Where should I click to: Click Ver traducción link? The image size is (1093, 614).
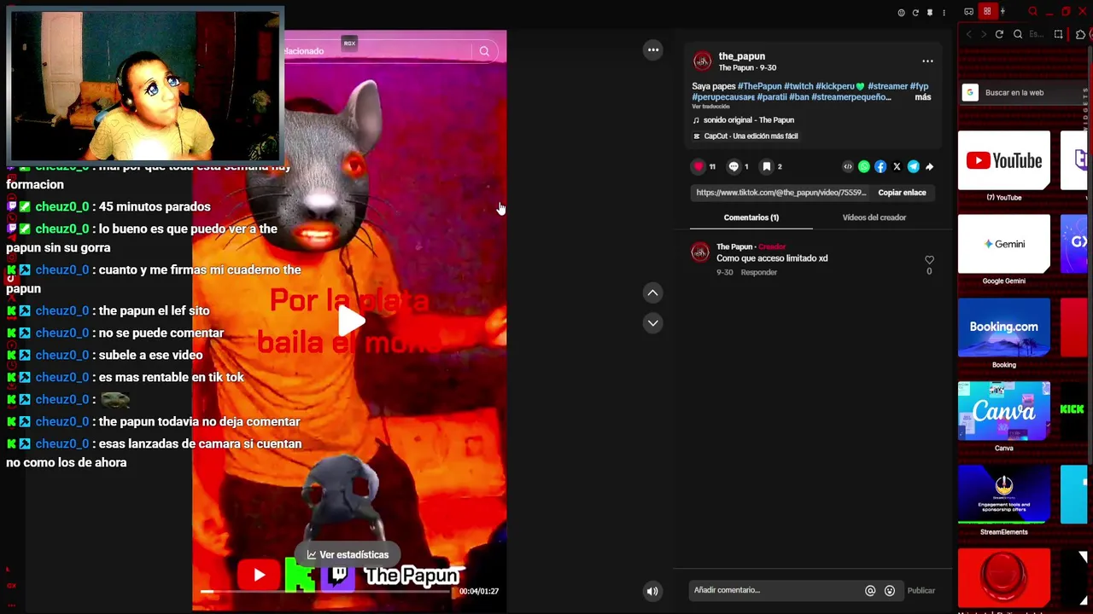point(710,107)
